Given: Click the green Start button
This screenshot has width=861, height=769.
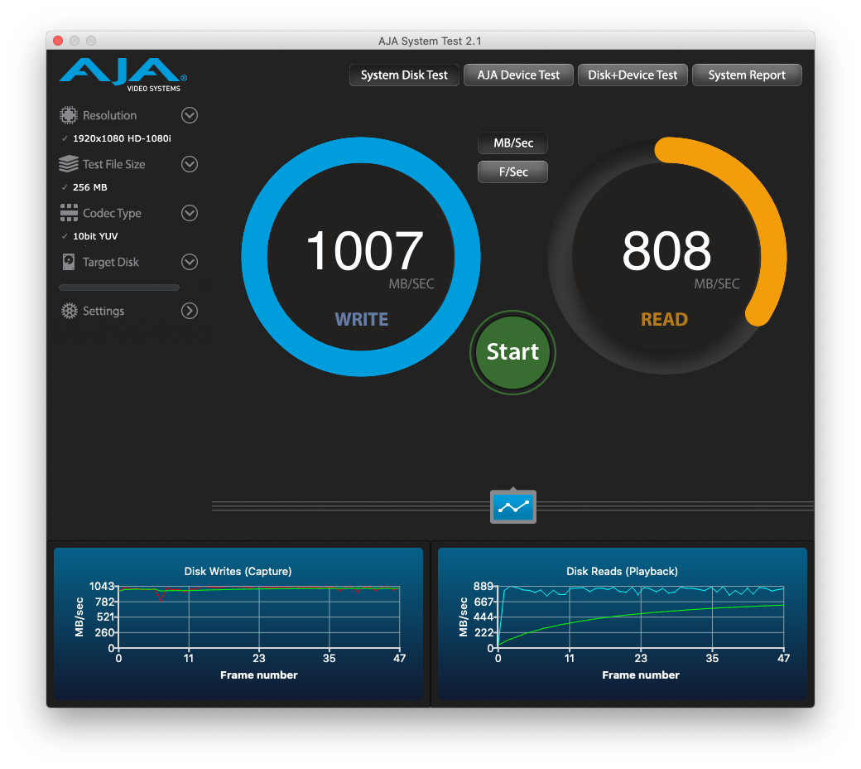Looking at the screenshot, I should tap(512, 352).
